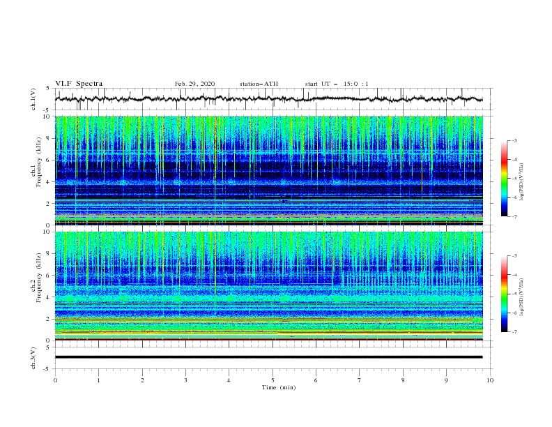
Task: Click time axis tick label "1"
Action: (98, 380)
